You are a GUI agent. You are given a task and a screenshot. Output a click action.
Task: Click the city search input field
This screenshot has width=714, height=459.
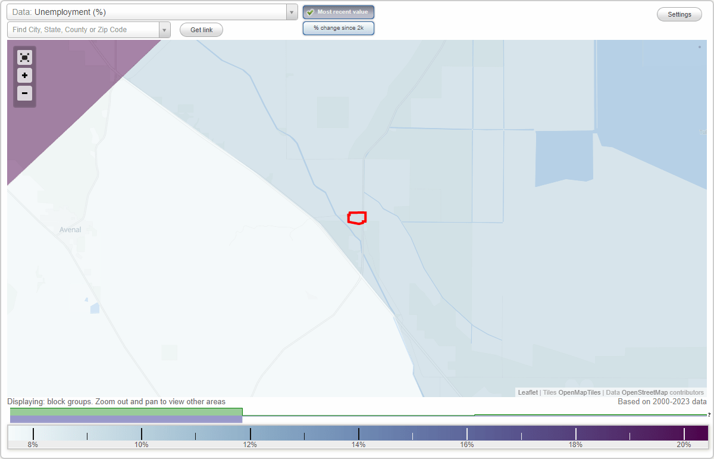pyautogui.click(x=83, y=29)
